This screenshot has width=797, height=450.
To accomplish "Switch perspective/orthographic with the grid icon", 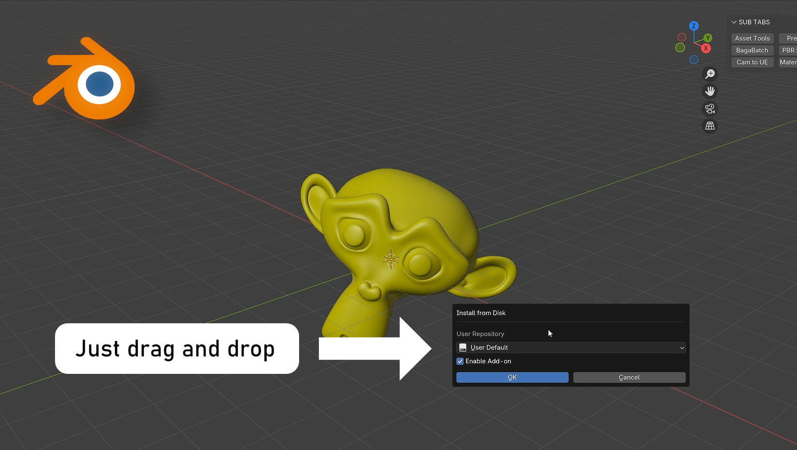I will (x=710, y=126).
